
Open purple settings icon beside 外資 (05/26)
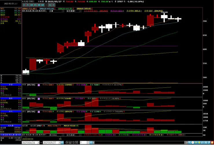point(39,85)
